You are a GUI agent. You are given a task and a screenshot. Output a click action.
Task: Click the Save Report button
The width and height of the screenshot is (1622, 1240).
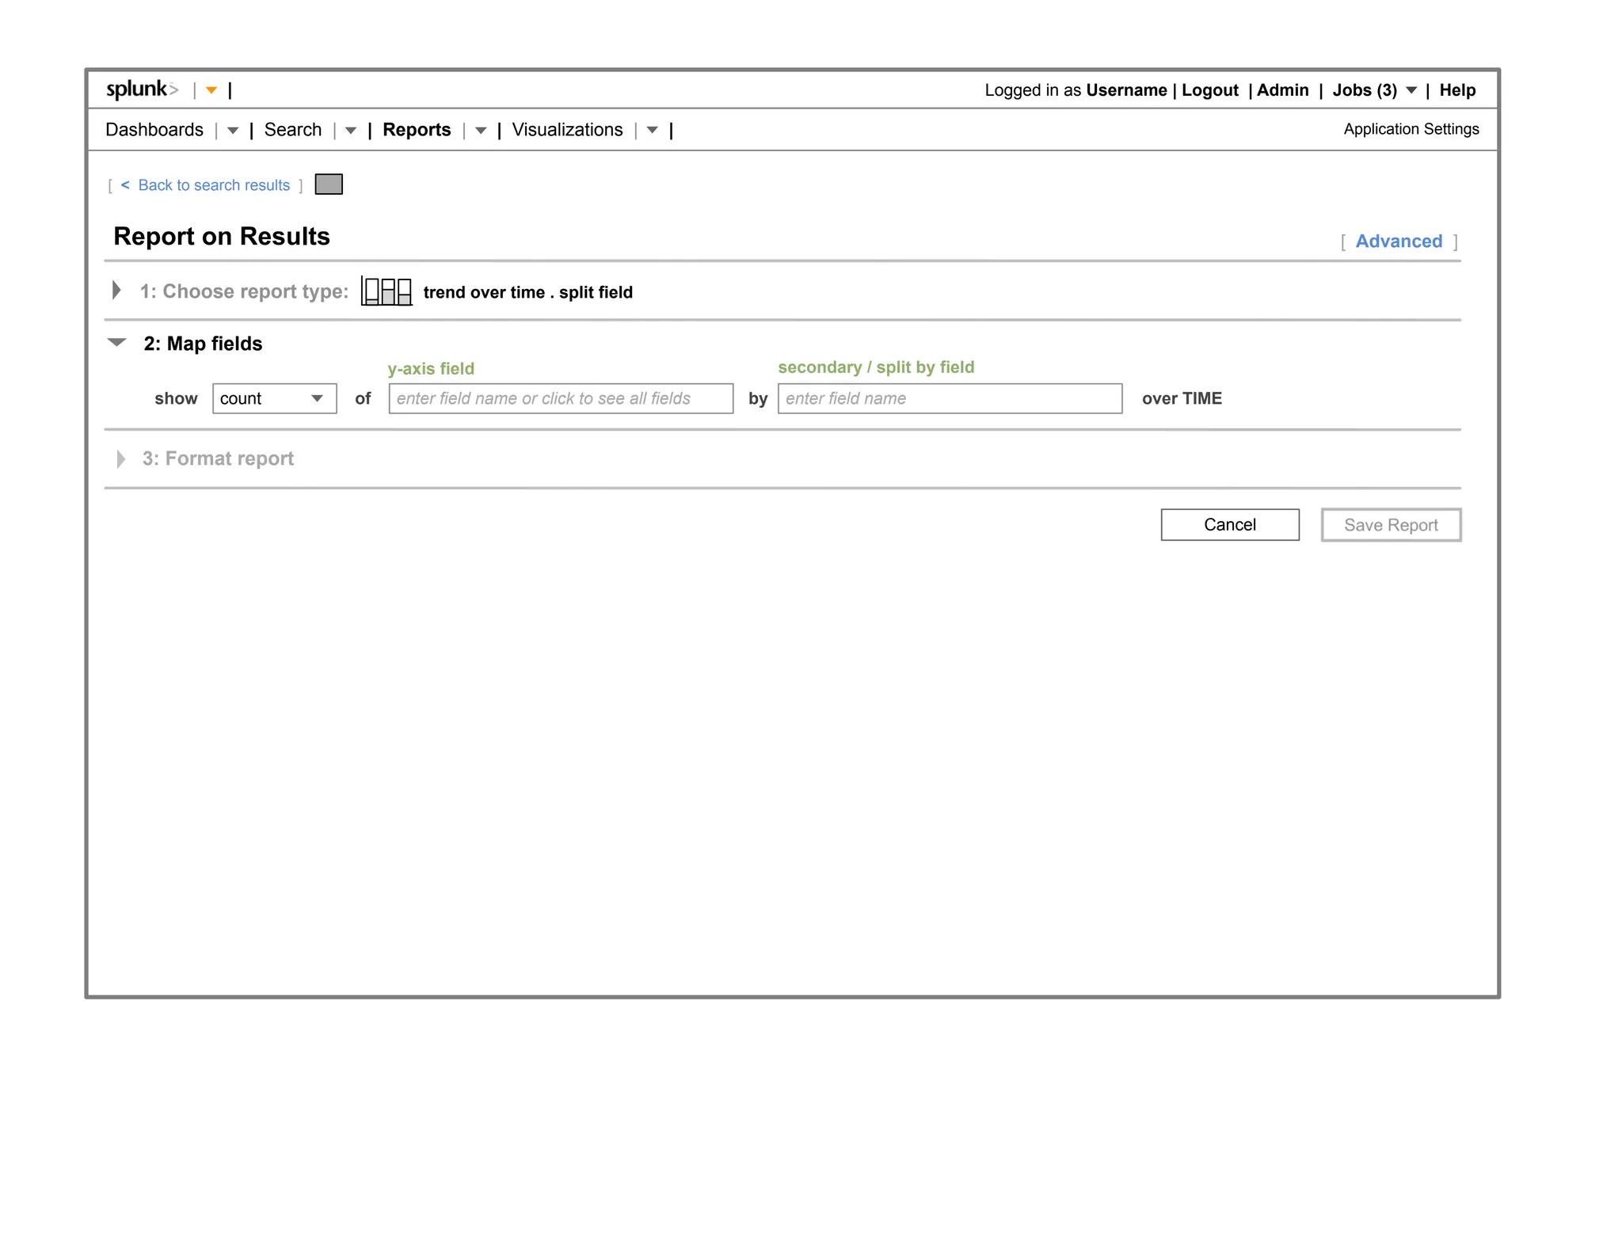(1391, 525)
